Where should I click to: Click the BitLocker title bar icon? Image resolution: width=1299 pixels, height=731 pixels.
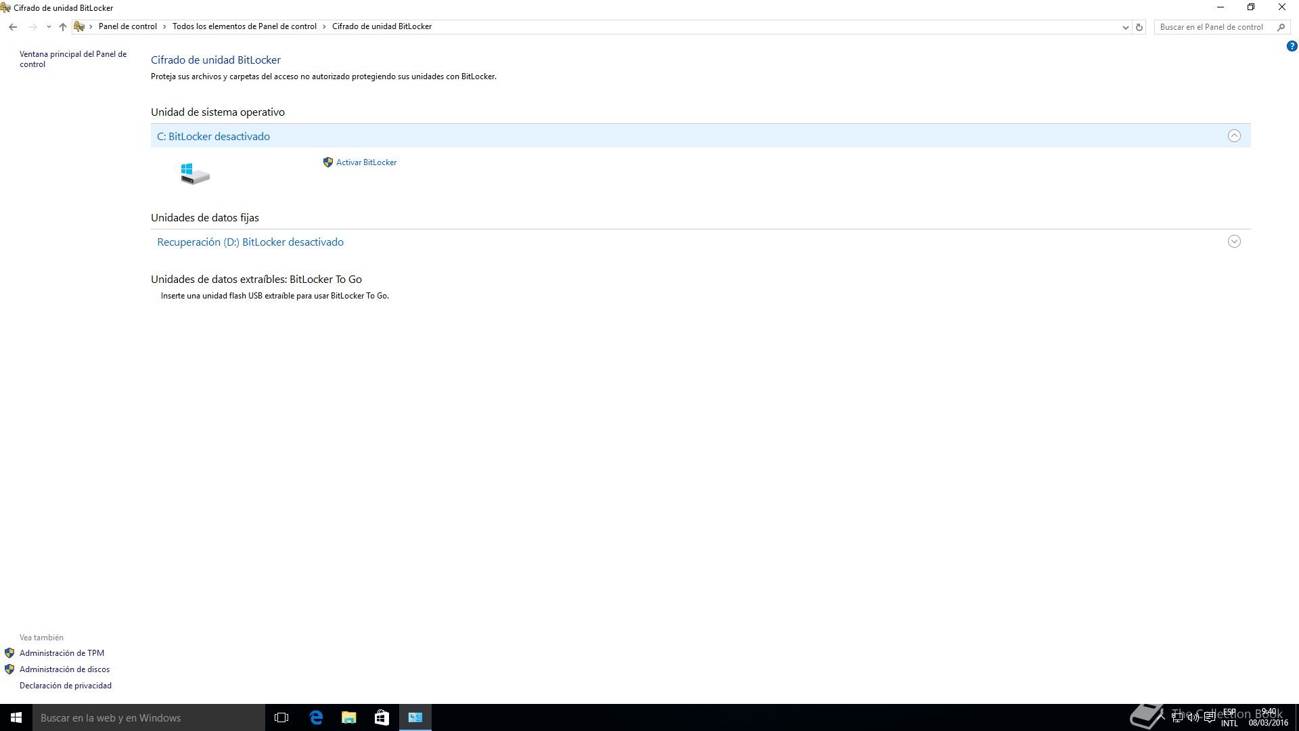[x=5, y=8]
